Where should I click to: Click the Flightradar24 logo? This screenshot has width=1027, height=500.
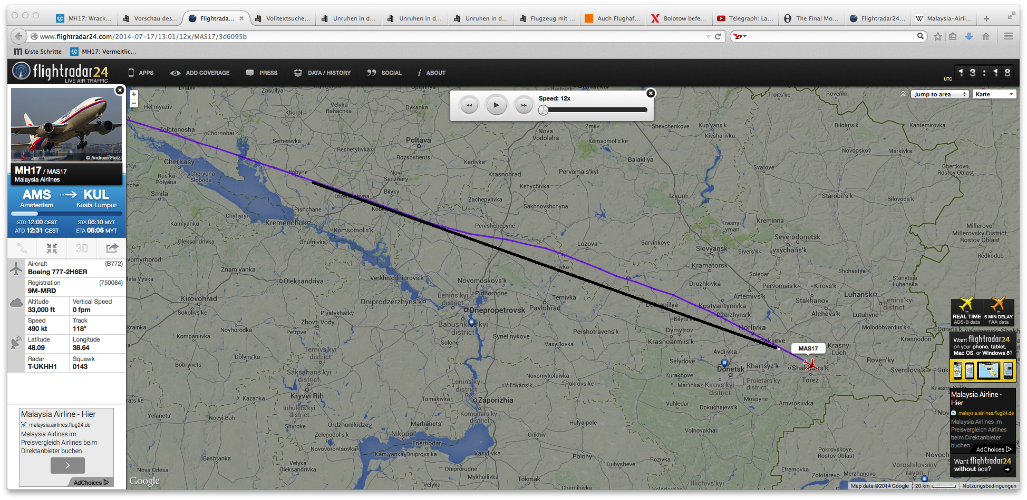click(60, 72)
